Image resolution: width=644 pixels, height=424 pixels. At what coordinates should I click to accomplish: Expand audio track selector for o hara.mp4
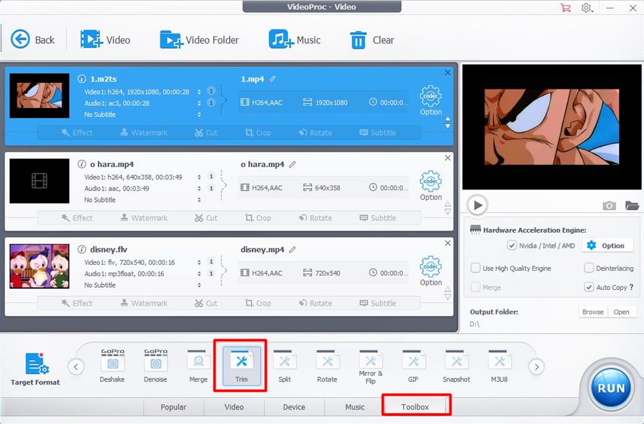(198, 189)
